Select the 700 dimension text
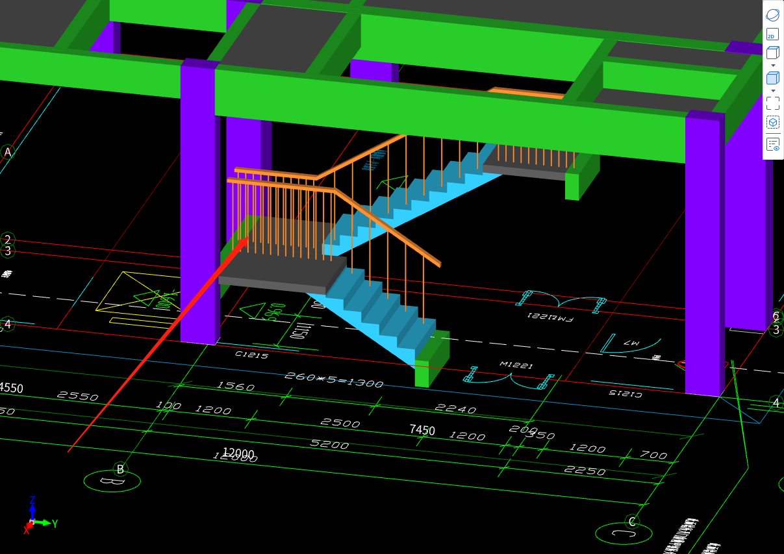 coord(653,455)
